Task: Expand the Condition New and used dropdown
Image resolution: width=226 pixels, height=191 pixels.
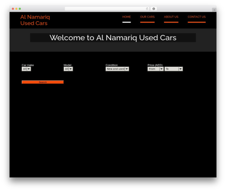Action: 117,69
